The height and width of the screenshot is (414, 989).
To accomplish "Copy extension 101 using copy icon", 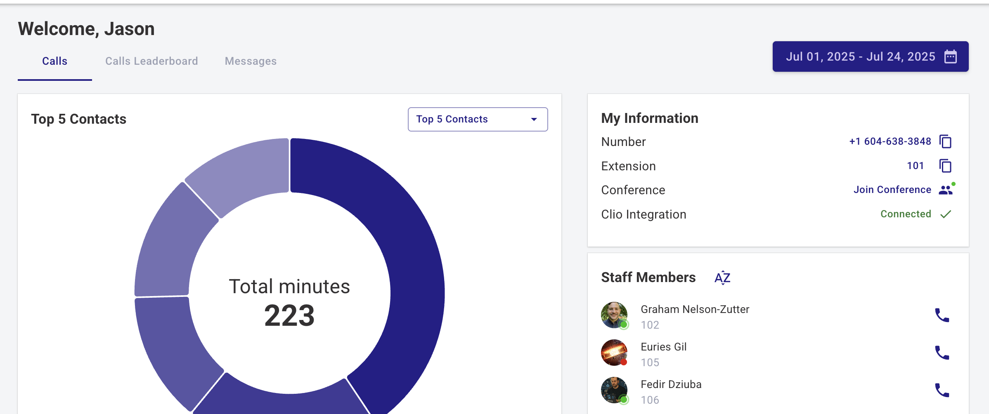I will pos(945,166).
